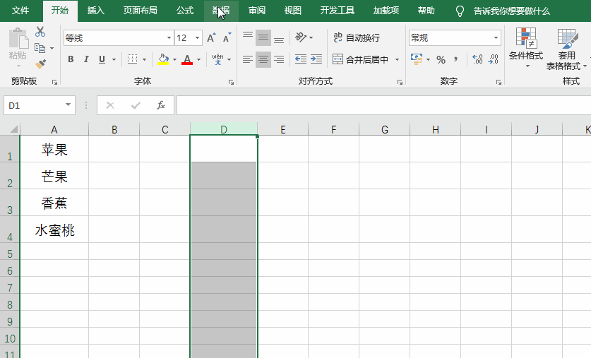591x358 pixels.
Task: Toggle Underline formatting
Action: point(102,59)
